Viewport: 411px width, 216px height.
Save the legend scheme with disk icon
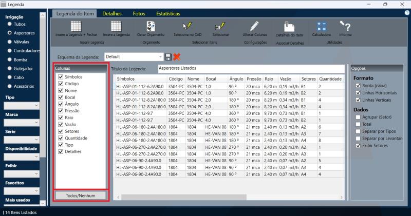pyautogui.click(x=168, y=56)
